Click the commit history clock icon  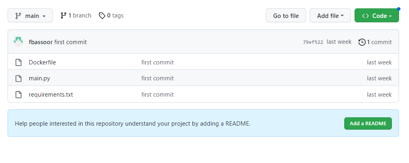[362, 42]
